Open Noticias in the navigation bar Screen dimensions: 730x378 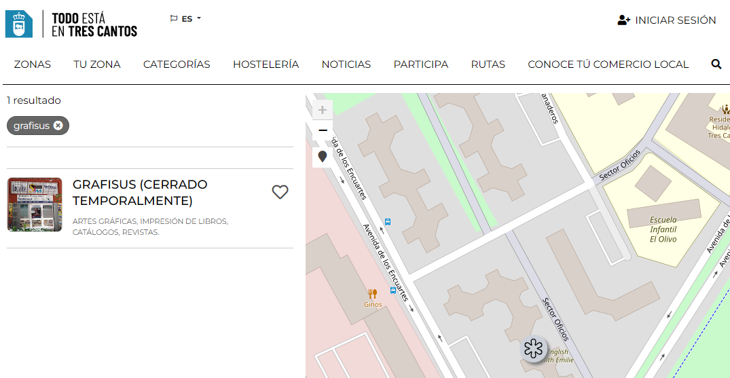pos(346,64)
